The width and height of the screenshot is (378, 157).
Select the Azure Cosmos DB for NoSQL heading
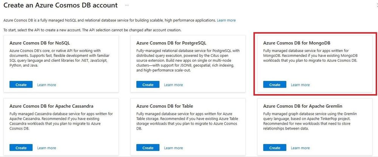click(x=39, y=43)
